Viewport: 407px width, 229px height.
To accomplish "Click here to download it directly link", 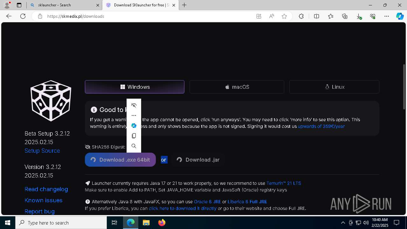I will 183,208.
